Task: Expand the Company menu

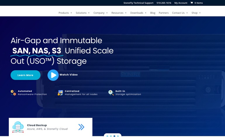Action: click(x=101, y=13)
